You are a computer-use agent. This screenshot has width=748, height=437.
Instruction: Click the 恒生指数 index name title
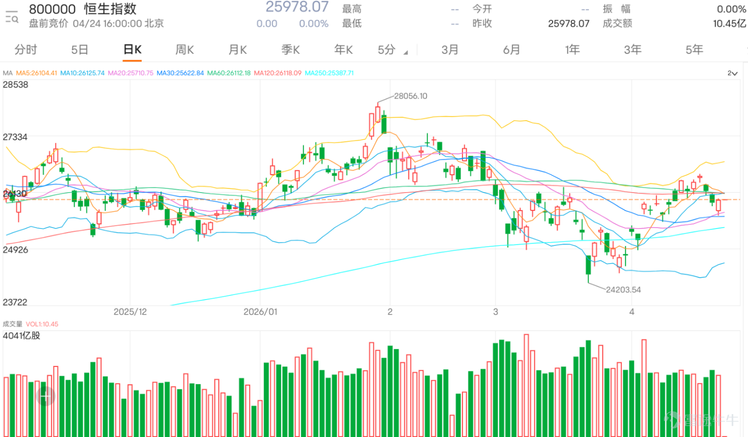[x=110, y=9]
